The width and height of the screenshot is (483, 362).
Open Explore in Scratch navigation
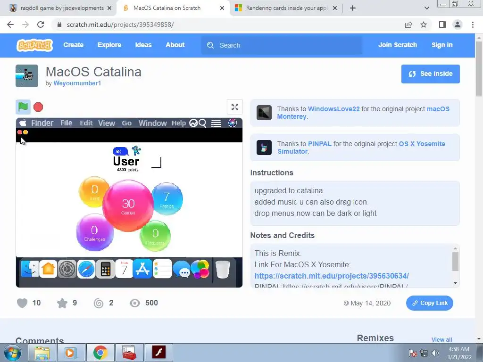(x=109, y=45)
